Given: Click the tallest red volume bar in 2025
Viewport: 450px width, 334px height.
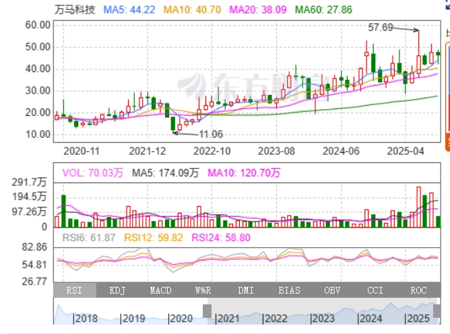Looking at the screenshot, I should (x=419, y=207).
